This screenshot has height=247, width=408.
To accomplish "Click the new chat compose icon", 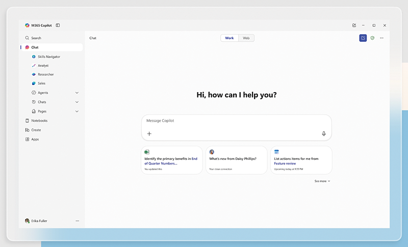I will [x=363, y=38].
